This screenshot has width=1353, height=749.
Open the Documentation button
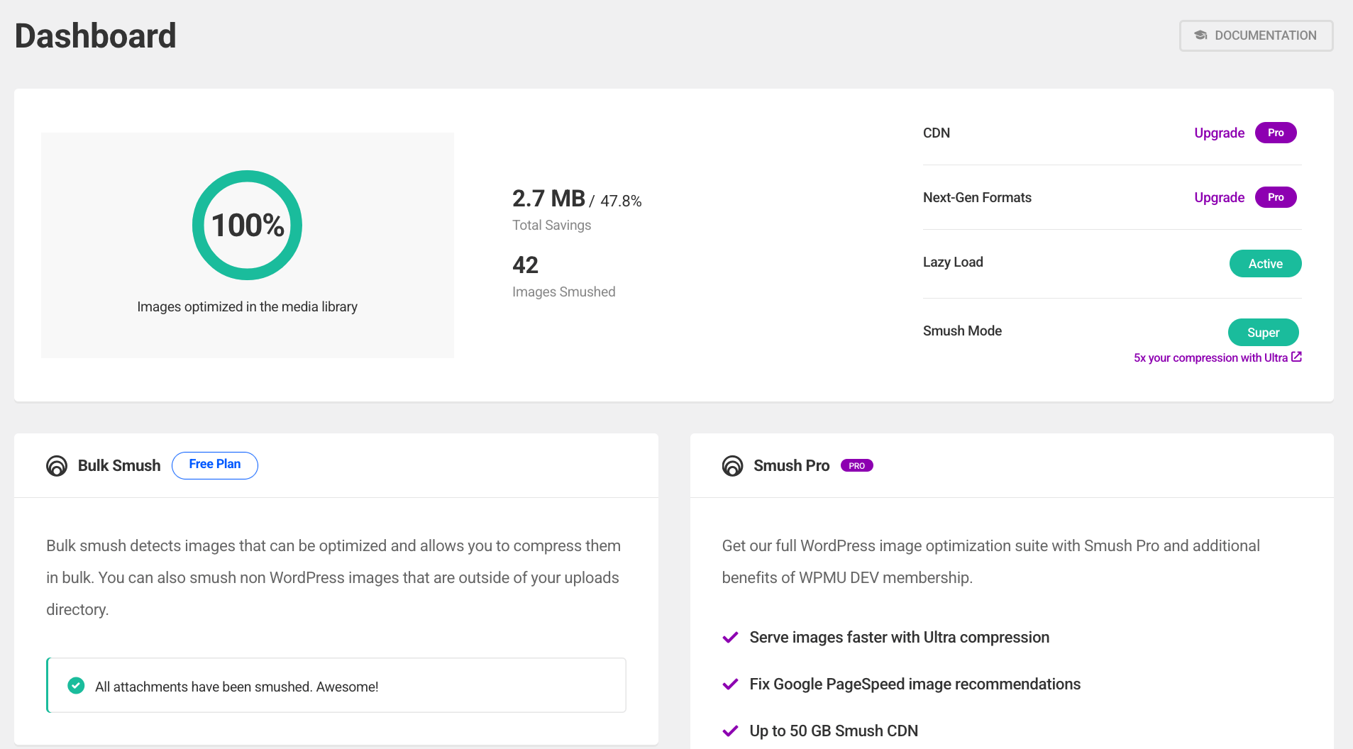1256,35
